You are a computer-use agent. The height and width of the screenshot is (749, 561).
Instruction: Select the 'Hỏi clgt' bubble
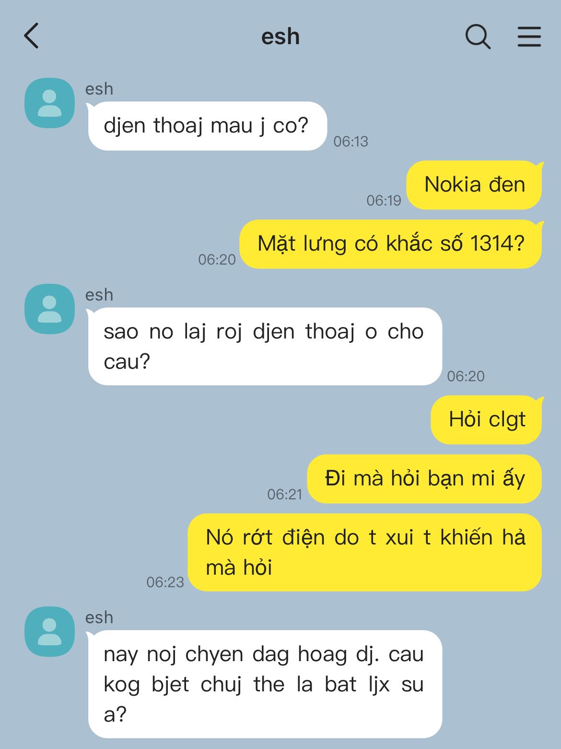486,420
